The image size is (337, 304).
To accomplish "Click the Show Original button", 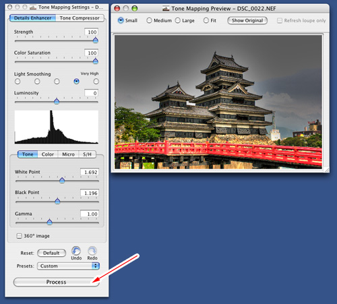I will [247, 20].
